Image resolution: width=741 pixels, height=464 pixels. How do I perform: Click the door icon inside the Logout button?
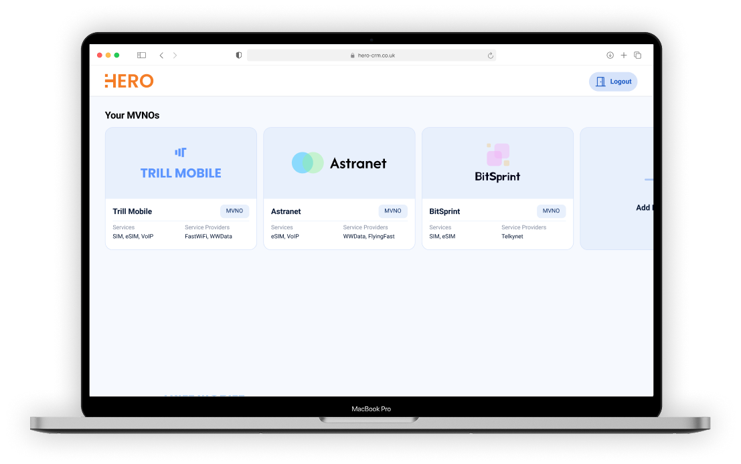(x=601, y=81)
